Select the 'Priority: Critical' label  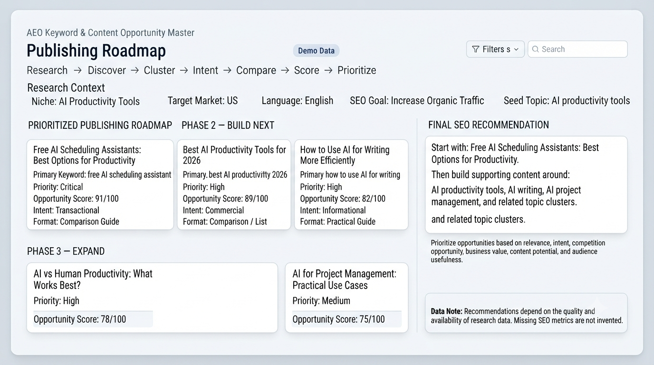(58, 187)
